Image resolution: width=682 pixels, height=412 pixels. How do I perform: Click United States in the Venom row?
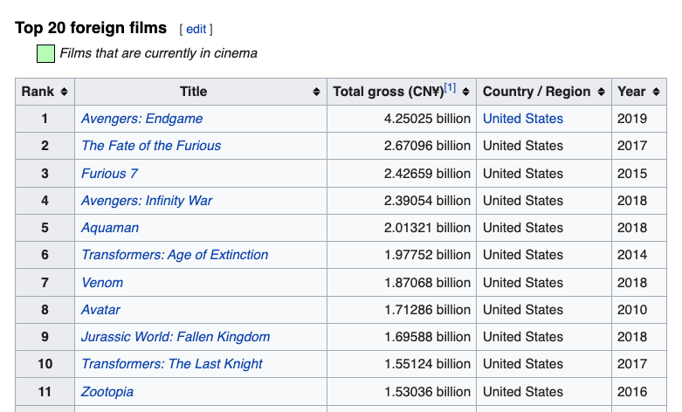pyautogui.click(x=523, y=283)
